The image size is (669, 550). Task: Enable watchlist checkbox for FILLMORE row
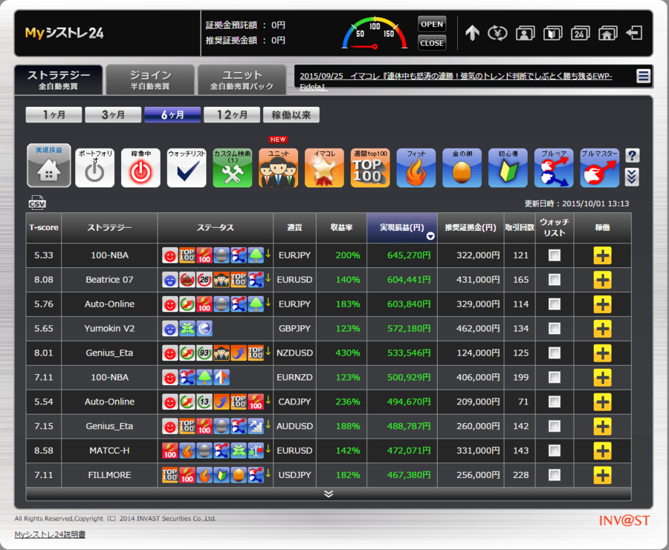(555, 475)
